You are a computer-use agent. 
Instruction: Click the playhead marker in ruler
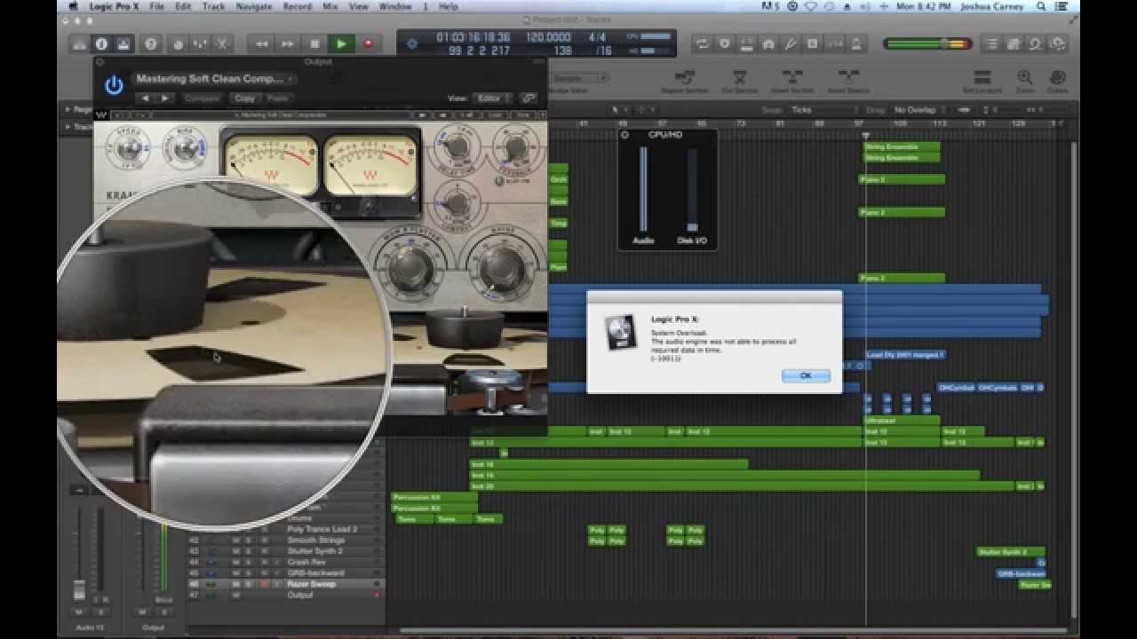click(866, 135)
